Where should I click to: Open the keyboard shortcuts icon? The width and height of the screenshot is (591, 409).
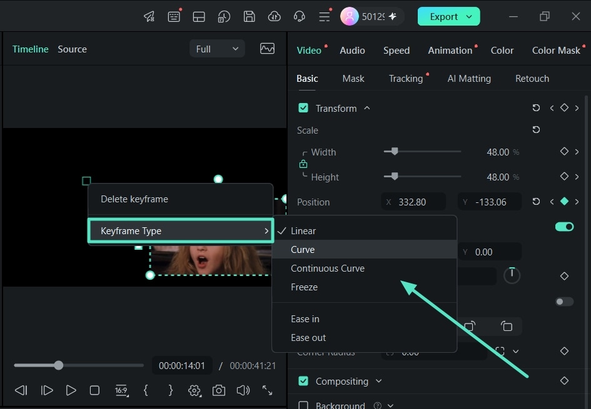[174, 17]
